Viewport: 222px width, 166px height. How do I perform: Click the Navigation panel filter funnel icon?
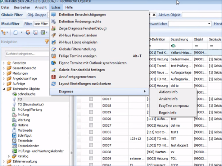pyautogui.click(x=46, y=41)
